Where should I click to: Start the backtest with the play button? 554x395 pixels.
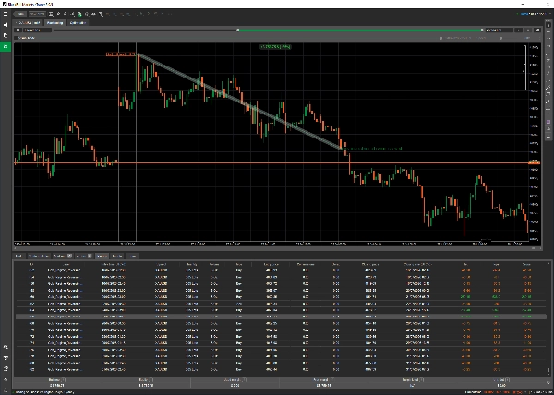[x=518, y=30]
